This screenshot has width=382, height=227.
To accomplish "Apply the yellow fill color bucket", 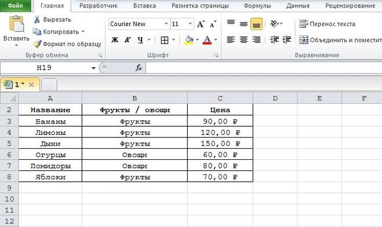I will pyautogui.click(x=189, y=40).
